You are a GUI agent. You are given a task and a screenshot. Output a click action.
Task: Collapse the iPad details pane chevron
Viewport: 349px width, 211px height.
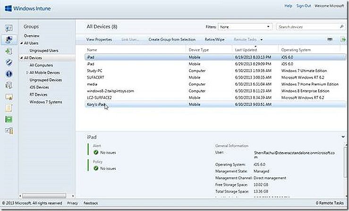point(343,137)
